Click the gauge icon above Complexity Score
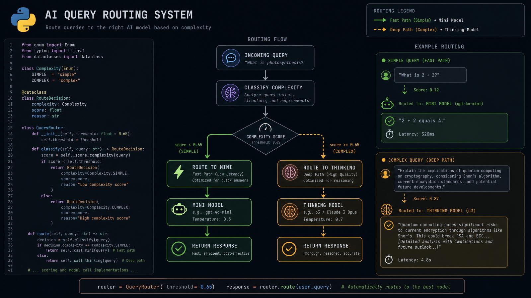This screenshot has width=531, height=298. [265, 128]
